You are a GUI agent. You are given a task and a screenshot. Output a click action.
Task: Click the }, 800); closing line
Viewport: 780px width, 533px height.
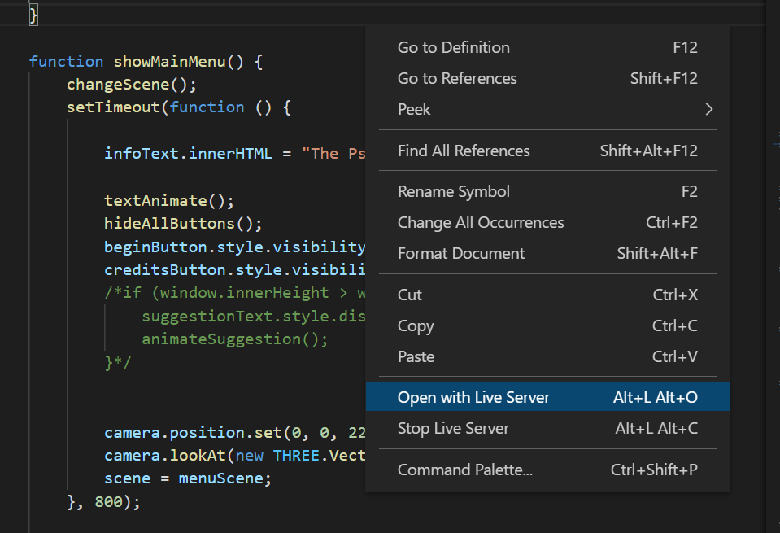(104, 501)
